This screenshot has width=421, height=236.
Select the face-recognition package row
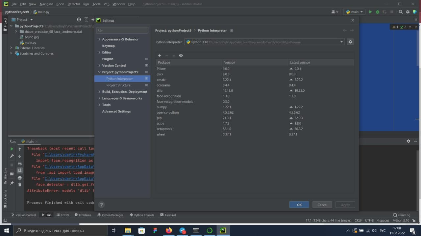click(x=255, y=96)
